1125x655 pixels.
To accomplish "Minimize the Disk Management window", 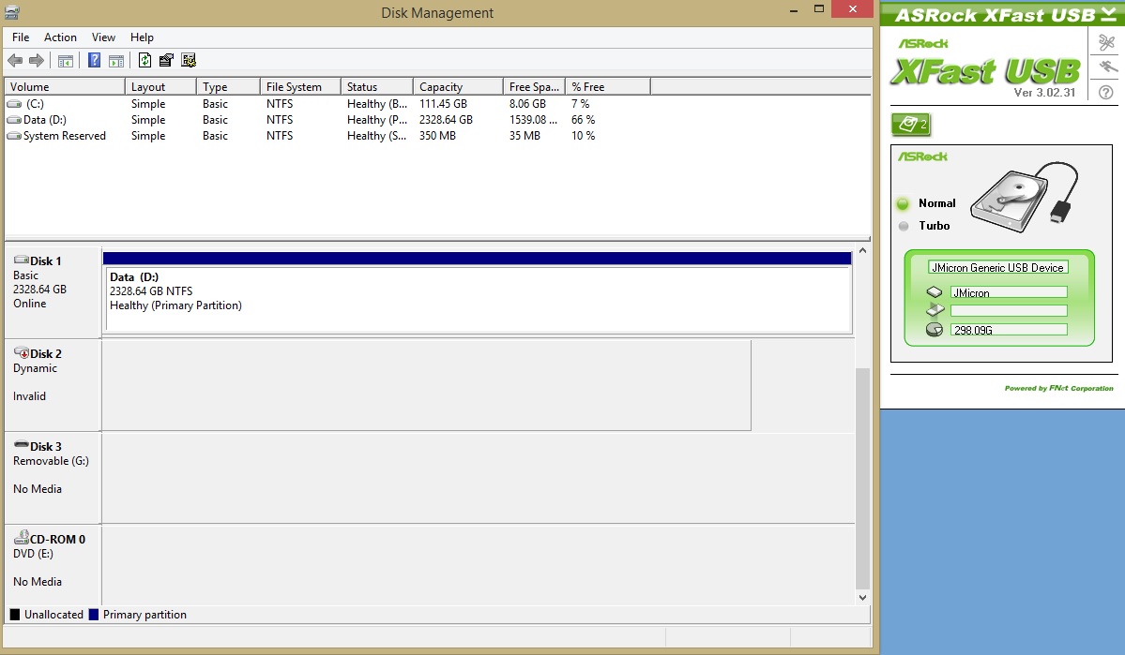I will pyautogui.click(x=794, y=10).
